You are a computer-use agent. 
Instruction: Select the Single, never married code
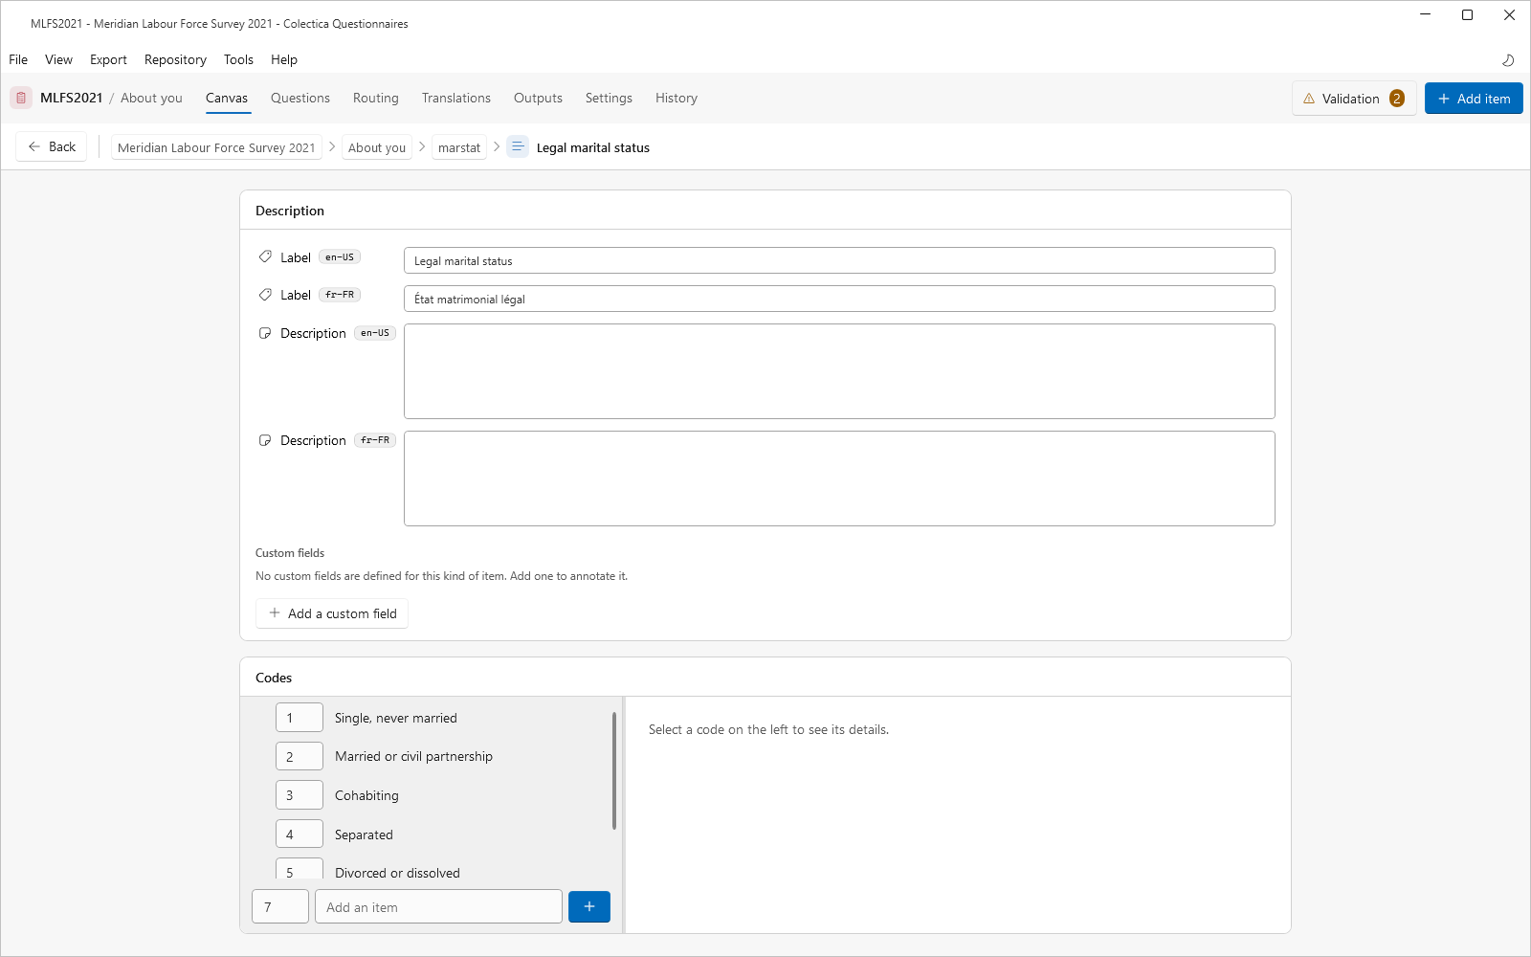[x=396, y=718]
